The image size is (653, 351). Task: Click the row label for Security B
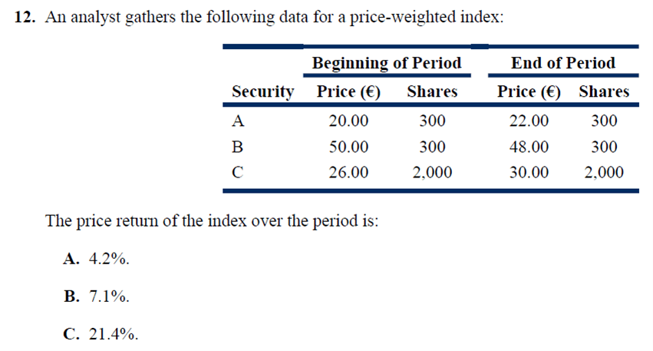tap(237, 146)
